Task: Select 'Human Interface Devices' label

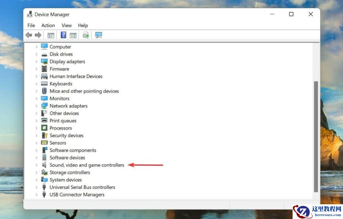Action: coord(76,76)
